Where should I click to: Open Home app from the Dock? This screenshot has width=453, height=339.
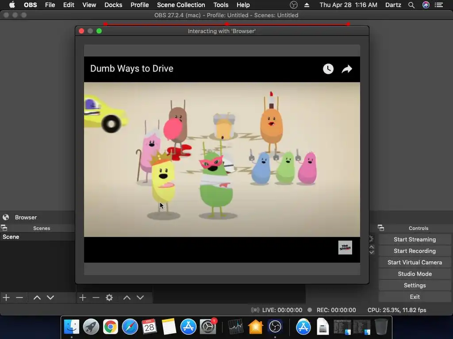pyautogui.click(x=255, y=327)
